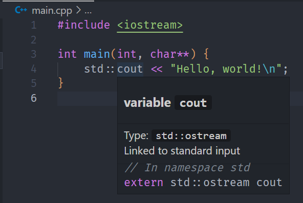The height and width of the screenshot is (203, 303).
Task: Click the '// In namespace std' comment
Action: coord(187,168)
